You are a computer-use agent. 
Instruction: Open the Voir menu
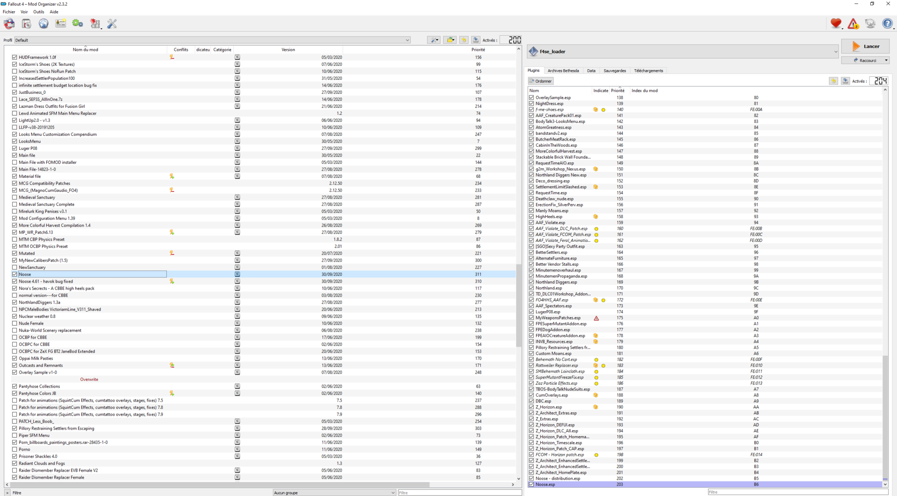coord(24,12)
